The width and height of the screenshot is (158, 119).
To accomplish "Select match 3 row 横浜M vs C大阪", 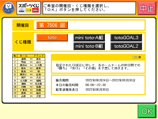I will 29,65.
